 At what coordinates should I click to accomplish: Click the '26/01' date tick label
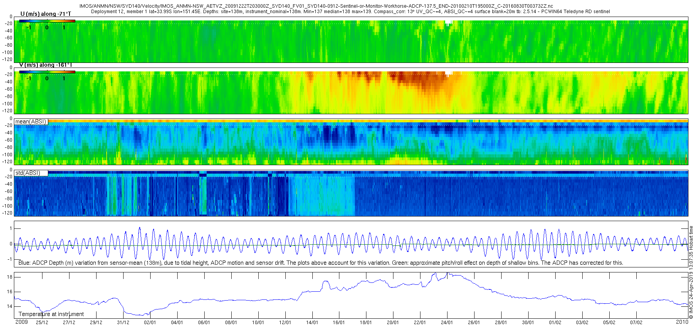point(474,323)
